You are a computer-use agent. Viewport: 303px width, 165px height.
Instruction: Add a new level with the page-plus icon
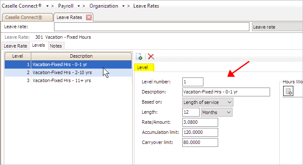[x=139, y=56]
